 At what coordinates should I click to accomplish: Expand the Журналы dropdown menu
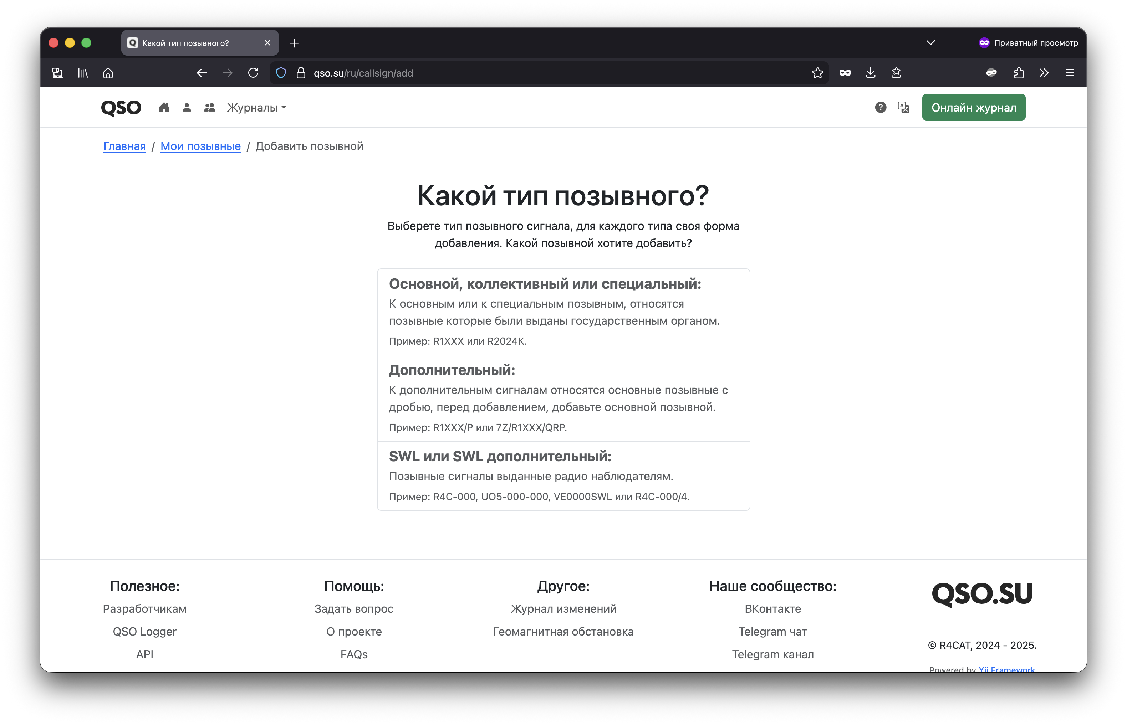click(257, 108)
